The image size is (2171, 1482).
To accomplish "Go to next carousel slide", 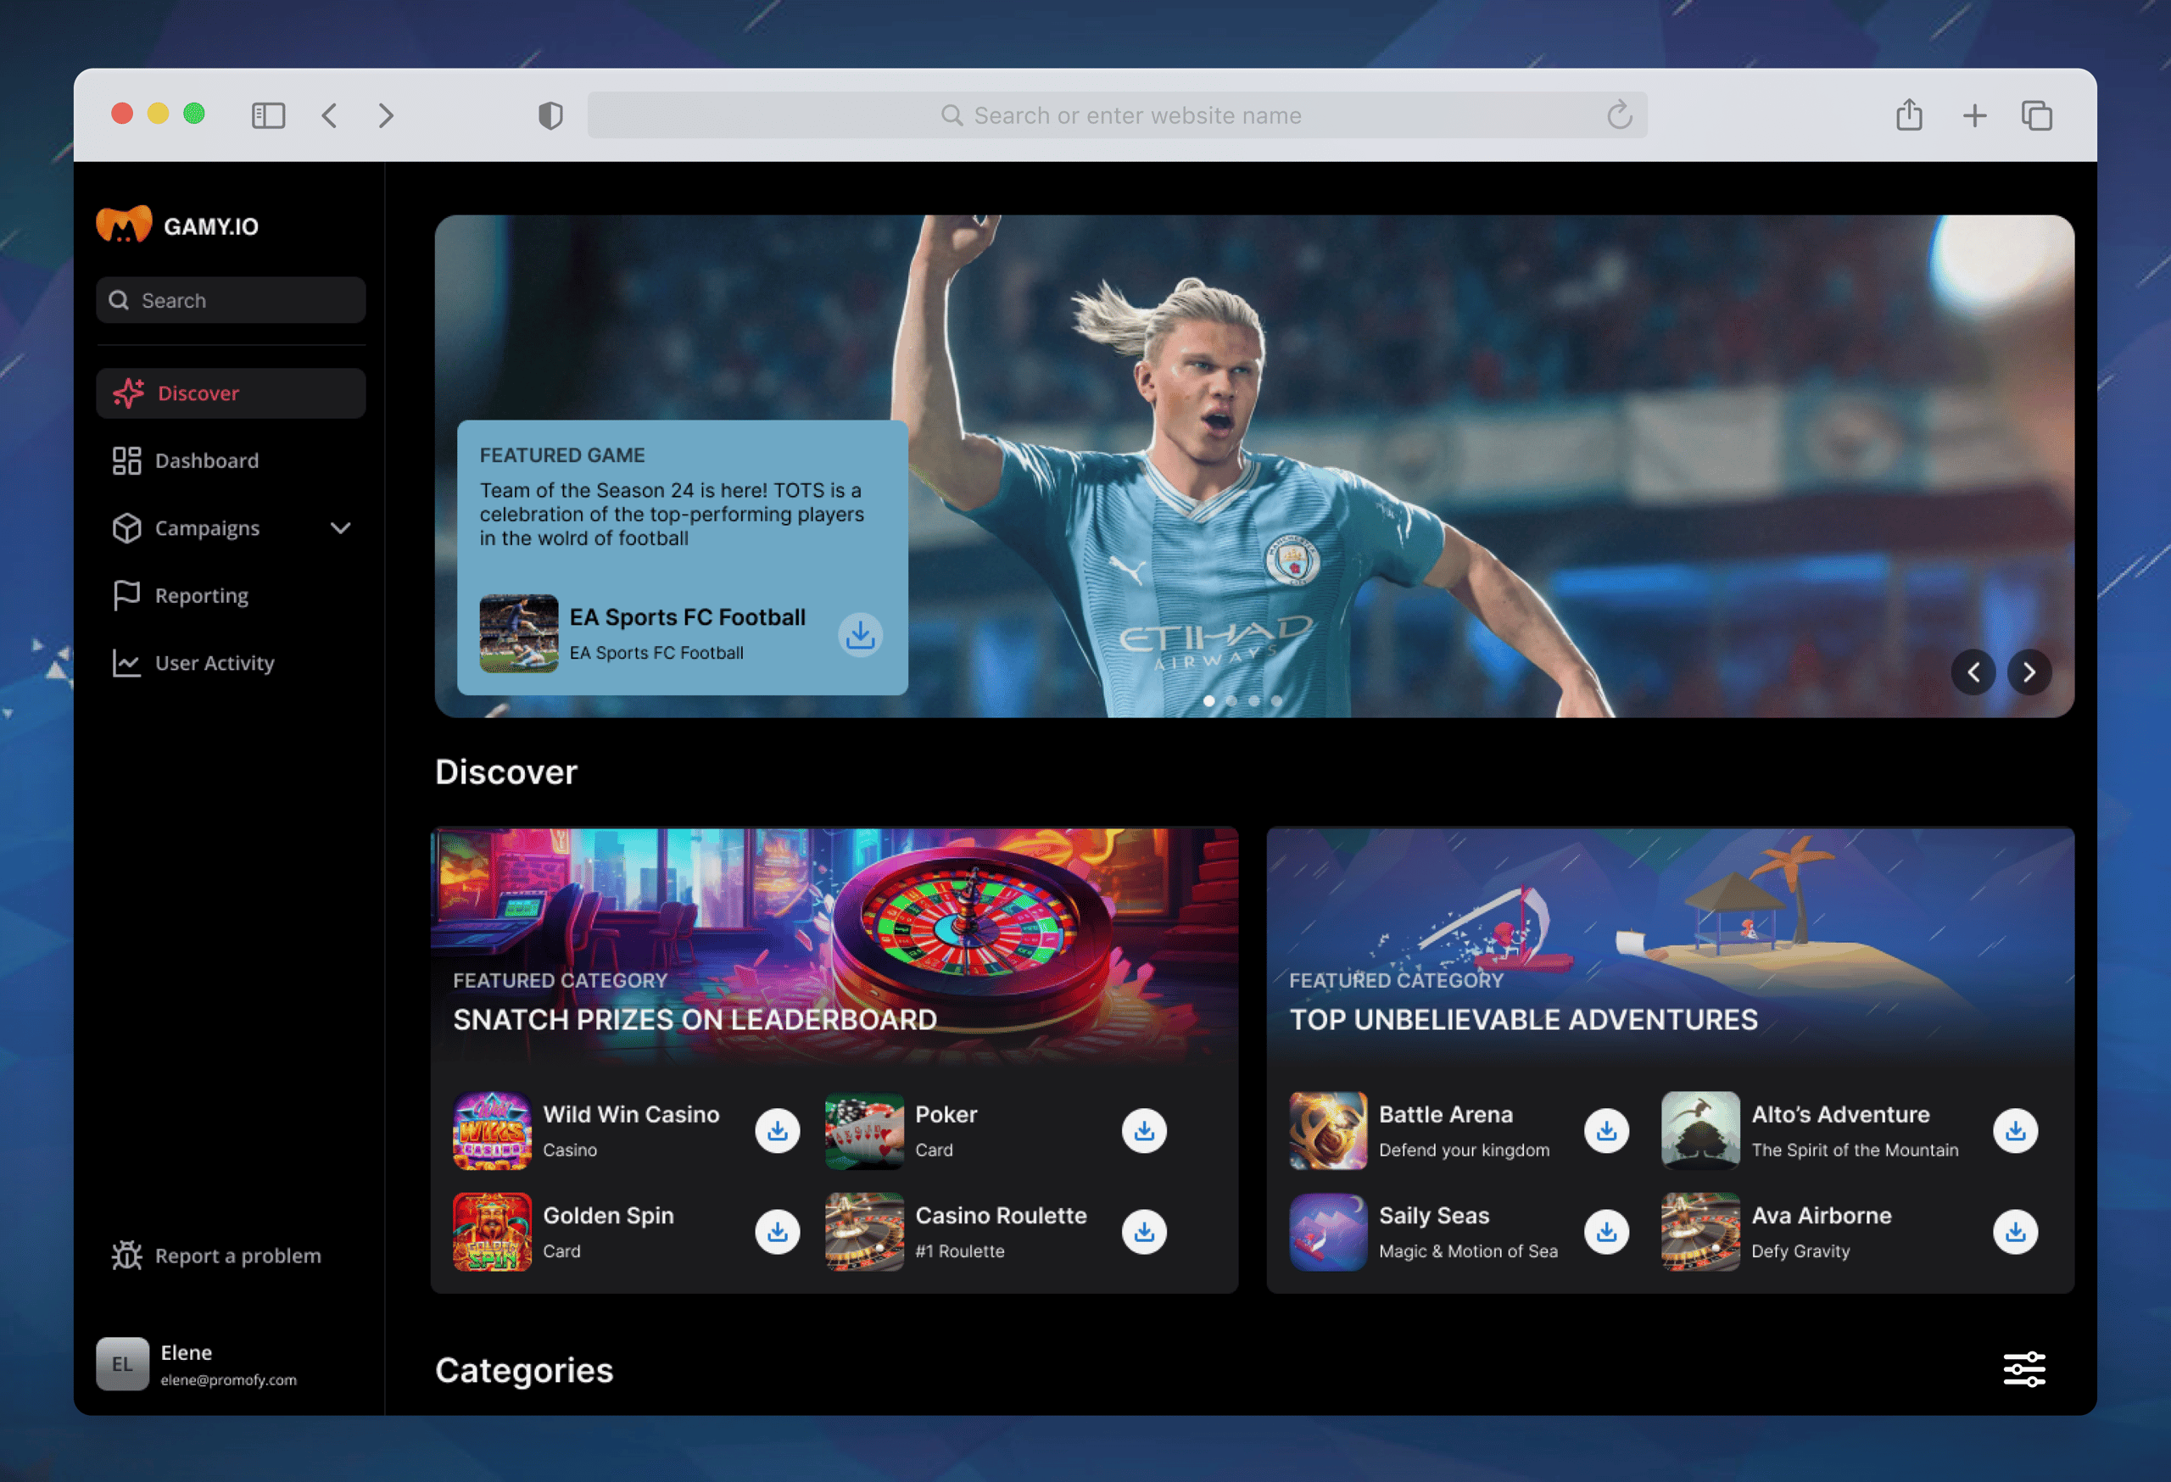I will pyautogui.click(x=2029, y=671).
